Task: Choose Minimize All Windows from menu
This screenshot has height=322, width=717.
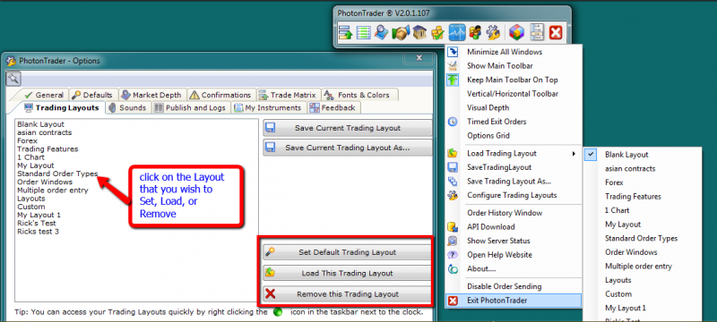Action: pyautogui.click(x=514, y=52)
